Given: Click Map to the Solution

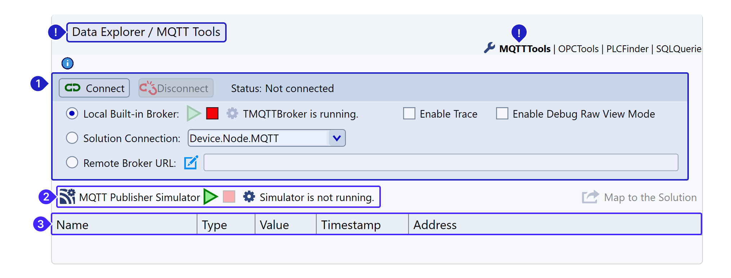Looking at the screenshot, I should tap(639, 197).
